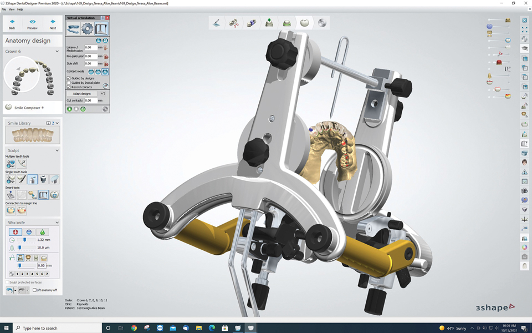Click the patient face icon in right toolbar
This screenshot has width=532, height=333.
pos(524,163)
